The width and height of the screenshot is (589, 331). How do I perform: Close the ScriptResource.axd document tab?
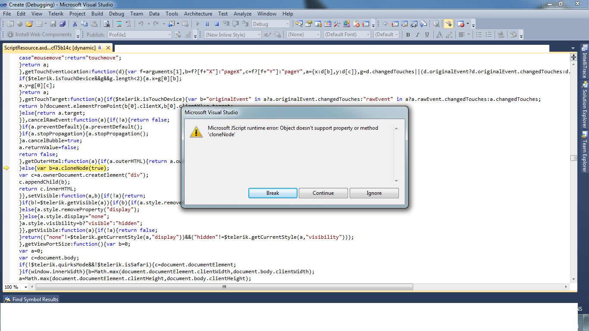(108, 48)
